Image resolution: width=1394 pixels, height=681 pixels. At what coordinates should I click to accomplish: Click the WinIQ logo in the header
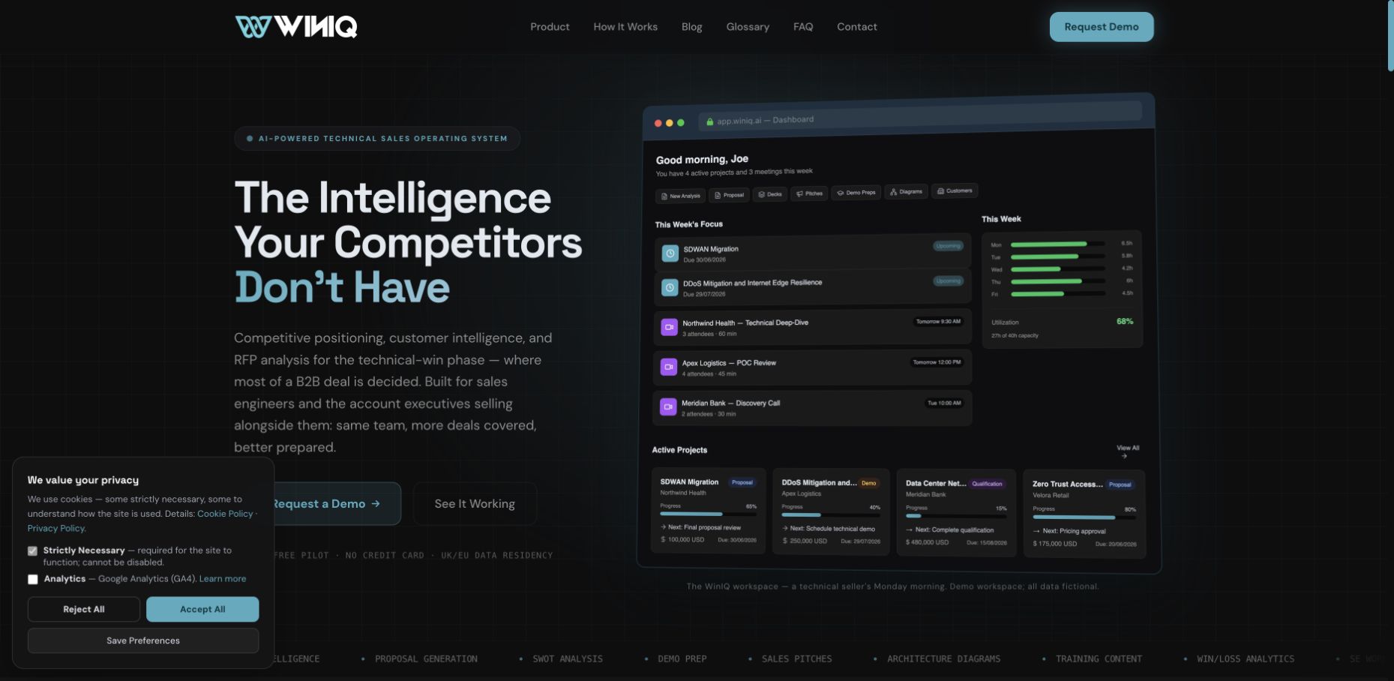click(x=296, y=26)
